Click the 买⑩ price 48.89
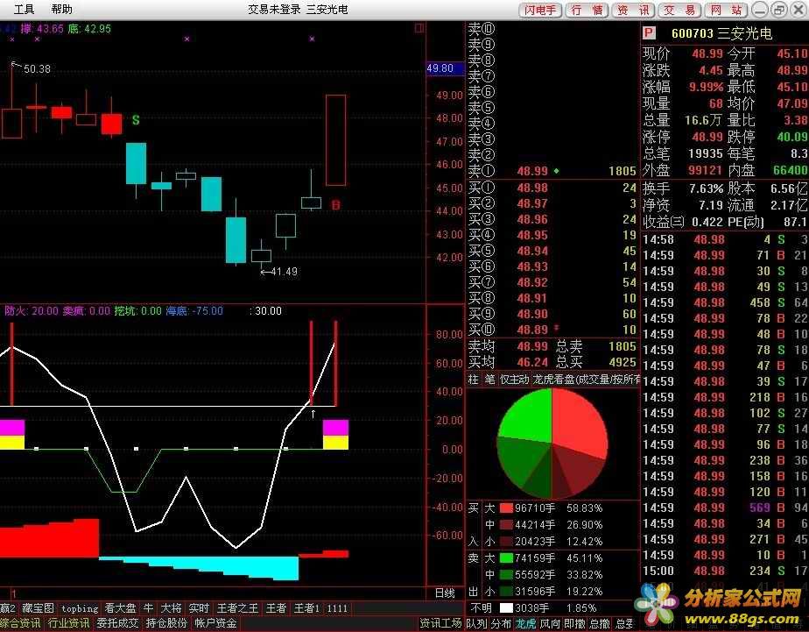The width and height of the screenshot is (809, 632). click(x=532, y=330)
